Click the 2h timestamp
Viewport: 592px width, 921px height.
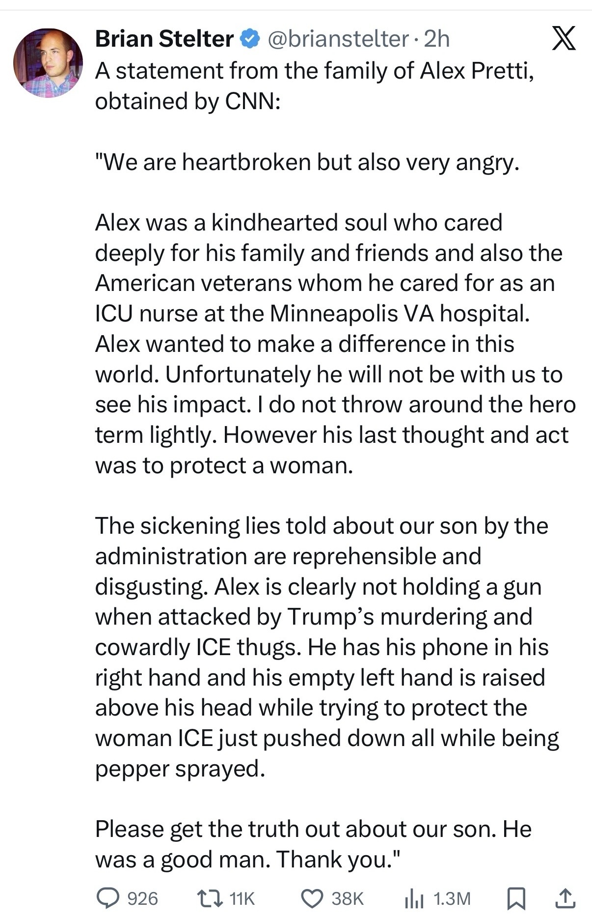[x=437, y=39]
